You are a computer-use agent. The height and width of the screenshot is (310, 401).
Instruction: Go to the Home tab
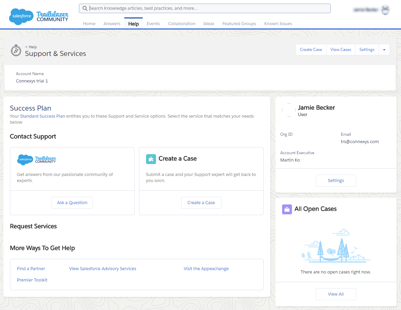89,23
